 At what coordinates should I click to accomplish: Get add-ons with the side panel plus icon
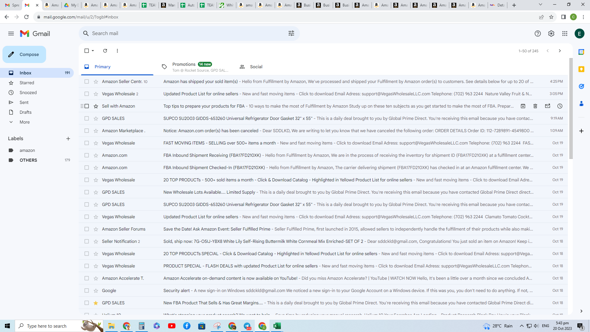581,131
